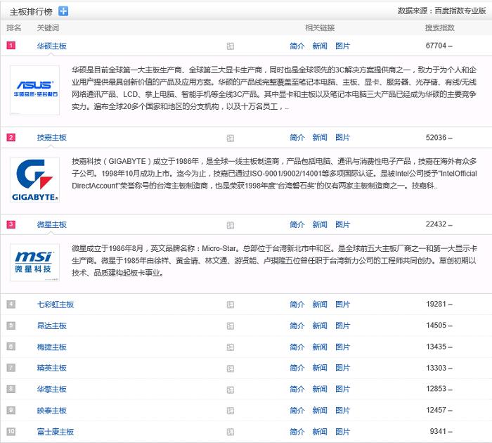Open 新闻 link for 技嘉主板
The image size is (492, 443).
(x=320, y=138)
